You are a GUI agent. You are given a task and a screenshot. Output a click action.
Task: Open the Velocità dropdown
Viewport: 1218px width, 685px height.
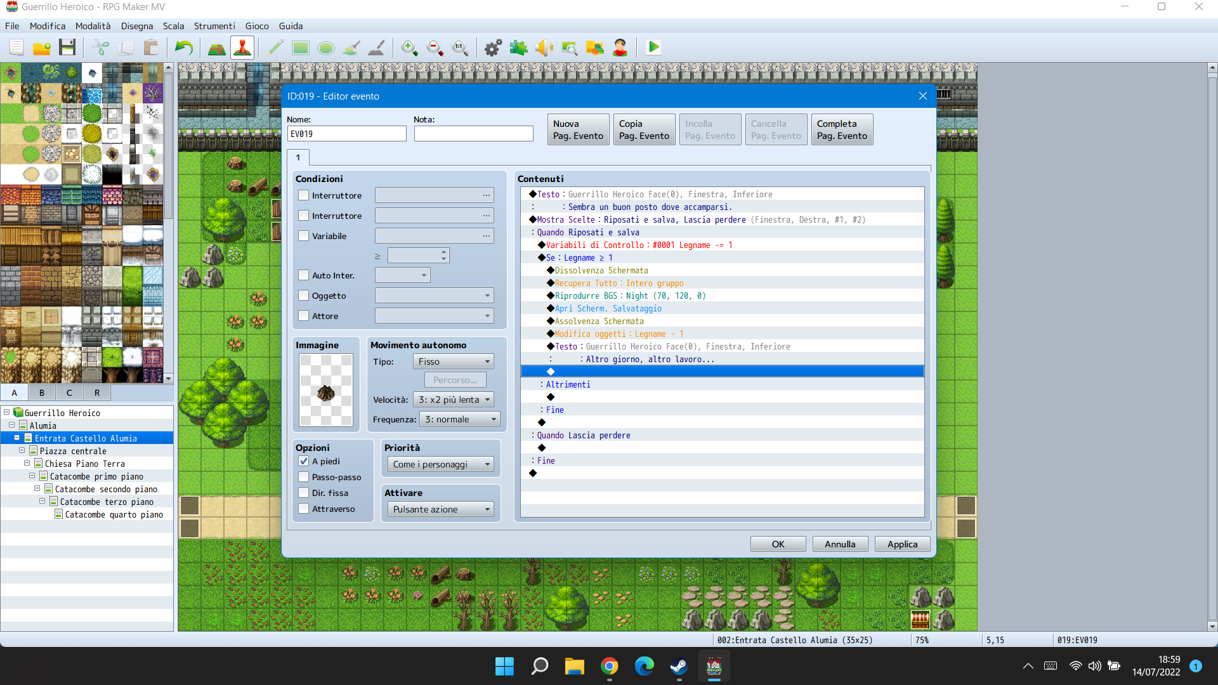pyautogui.click(x=454, y=400)
